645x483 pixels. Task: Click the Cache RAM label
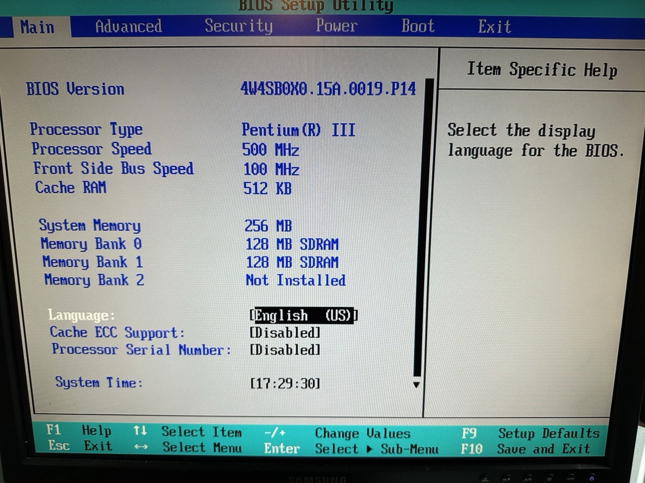(x=71, y=188)
